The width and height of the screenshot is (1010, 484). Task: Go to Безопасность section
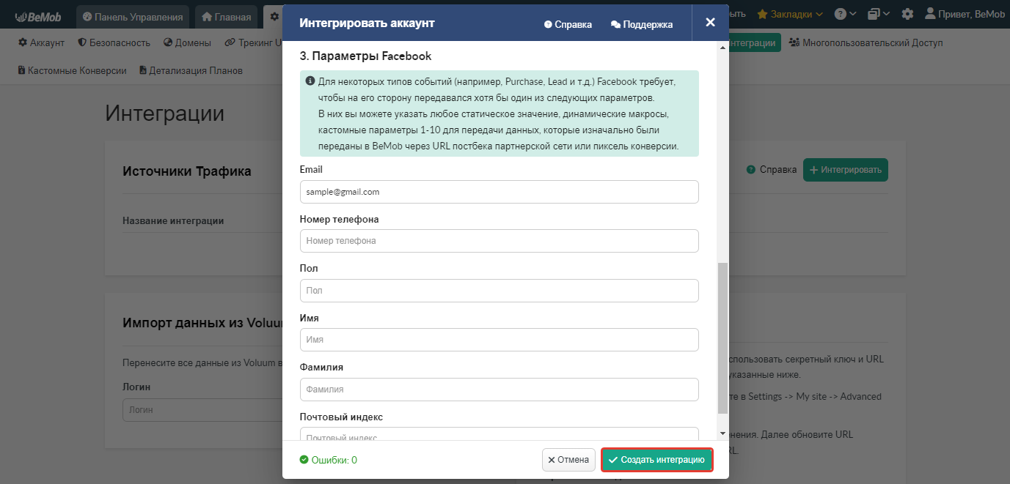(x=114, y=43)
